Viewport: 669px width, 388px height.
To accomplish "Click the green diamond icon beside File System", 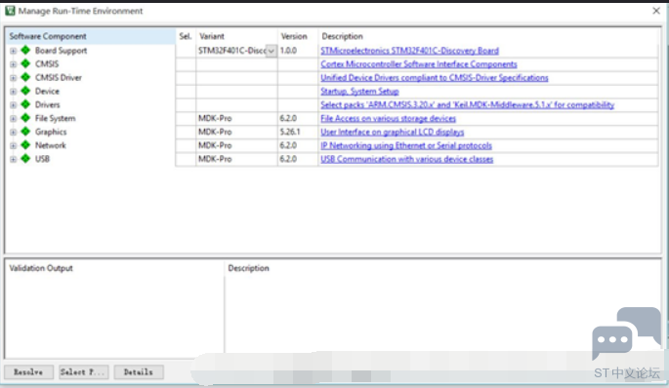I will pos(25,118).
